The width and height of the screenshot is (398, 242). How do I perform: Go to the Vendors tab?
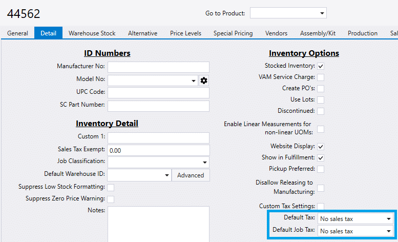pyautogui.click(x=276, y=33)
